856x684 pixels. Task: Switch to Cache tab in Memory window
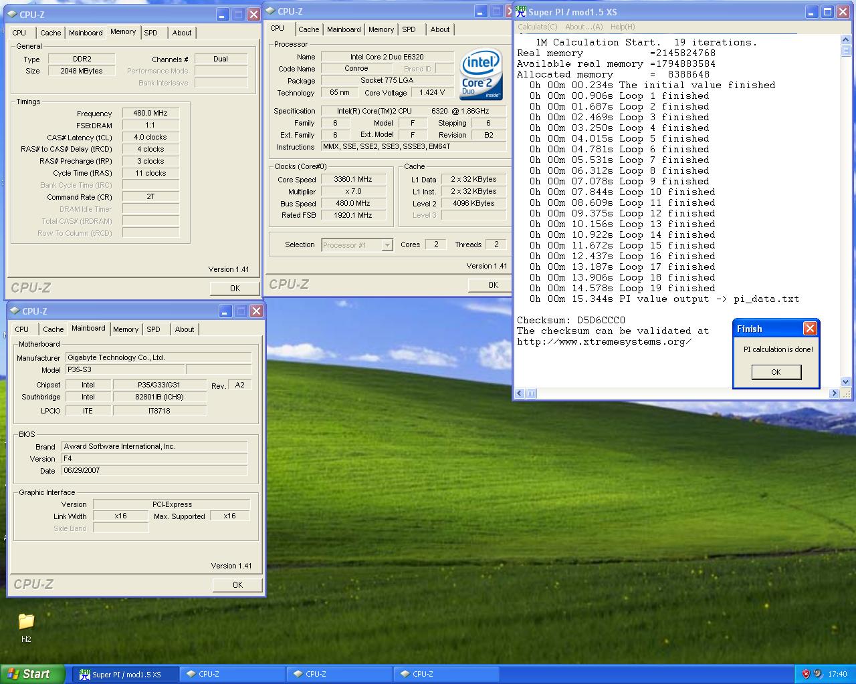(x=51, y=33)
